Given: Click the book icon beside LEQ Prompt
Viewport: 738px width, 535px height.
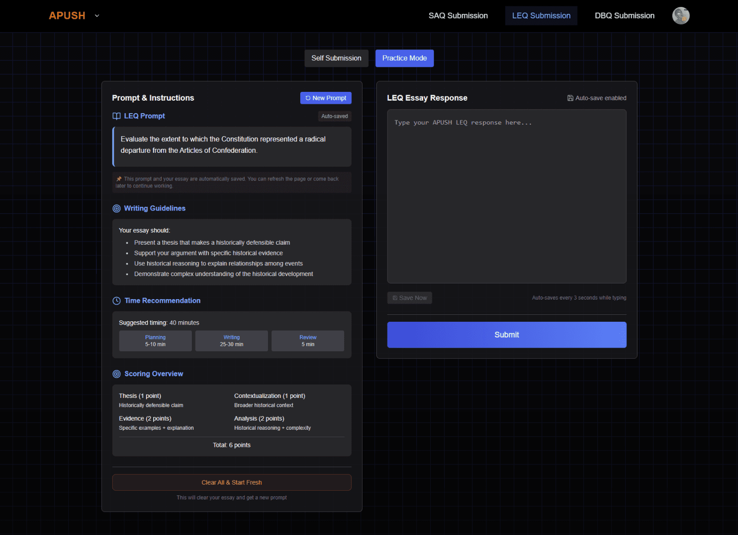Looking at the screenshot, I should click(117, 116).
